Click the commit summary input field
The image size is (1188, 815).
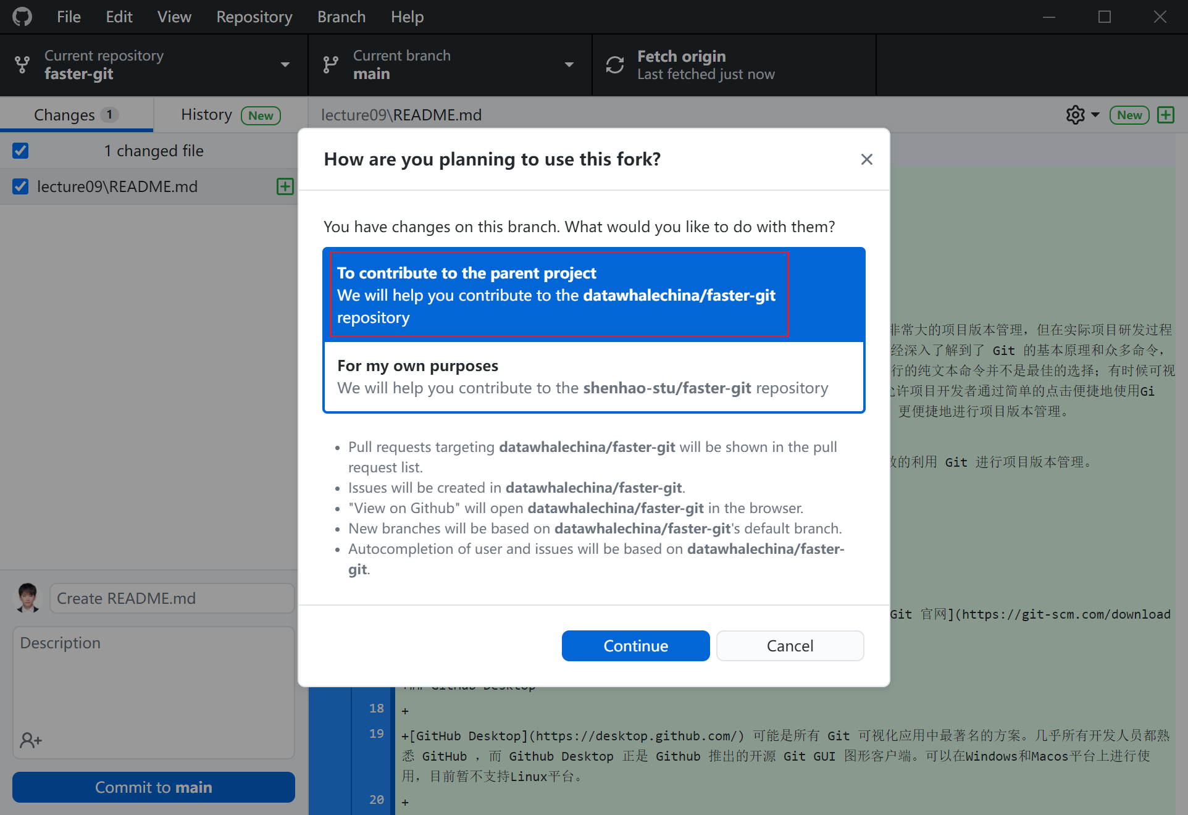(172, 598)
